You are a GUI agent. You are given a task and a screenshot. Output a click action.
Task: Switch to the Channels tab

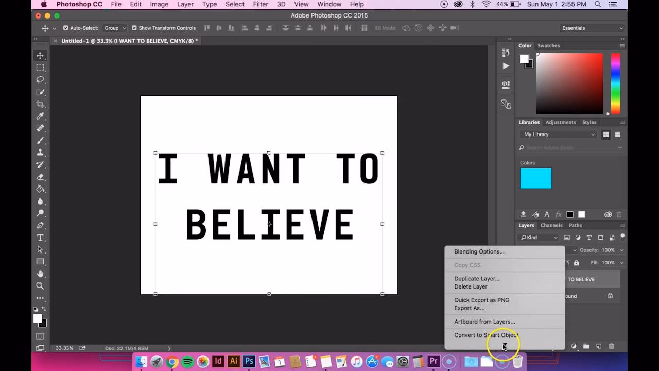pos(551,225)
